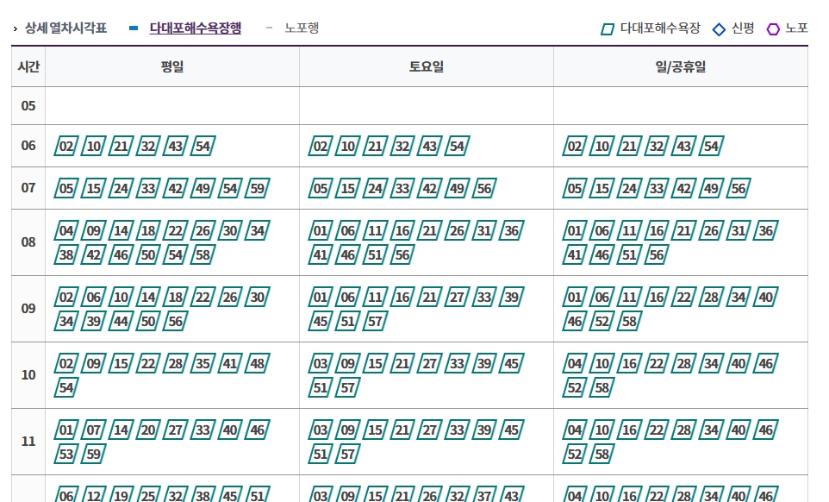Select the 다대포해수욕장행 direction tab
Viewport: 829px width, 502px height.
click(195, 28)
